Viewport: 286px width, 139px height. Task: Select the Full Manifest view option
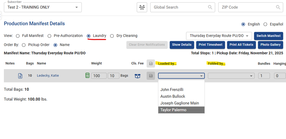pos(18,36)
